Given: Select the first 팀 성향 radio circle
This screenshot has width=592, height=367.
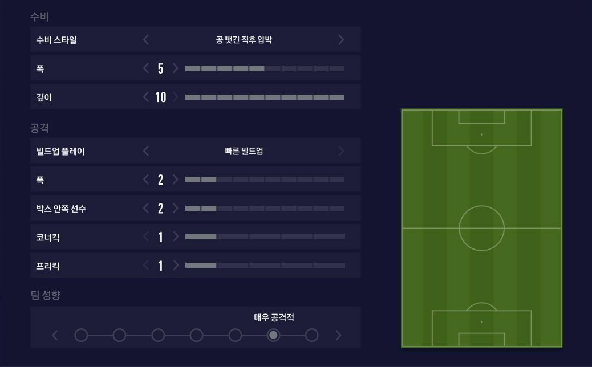Looking at the screenshot, I should [x=81, y=335].
